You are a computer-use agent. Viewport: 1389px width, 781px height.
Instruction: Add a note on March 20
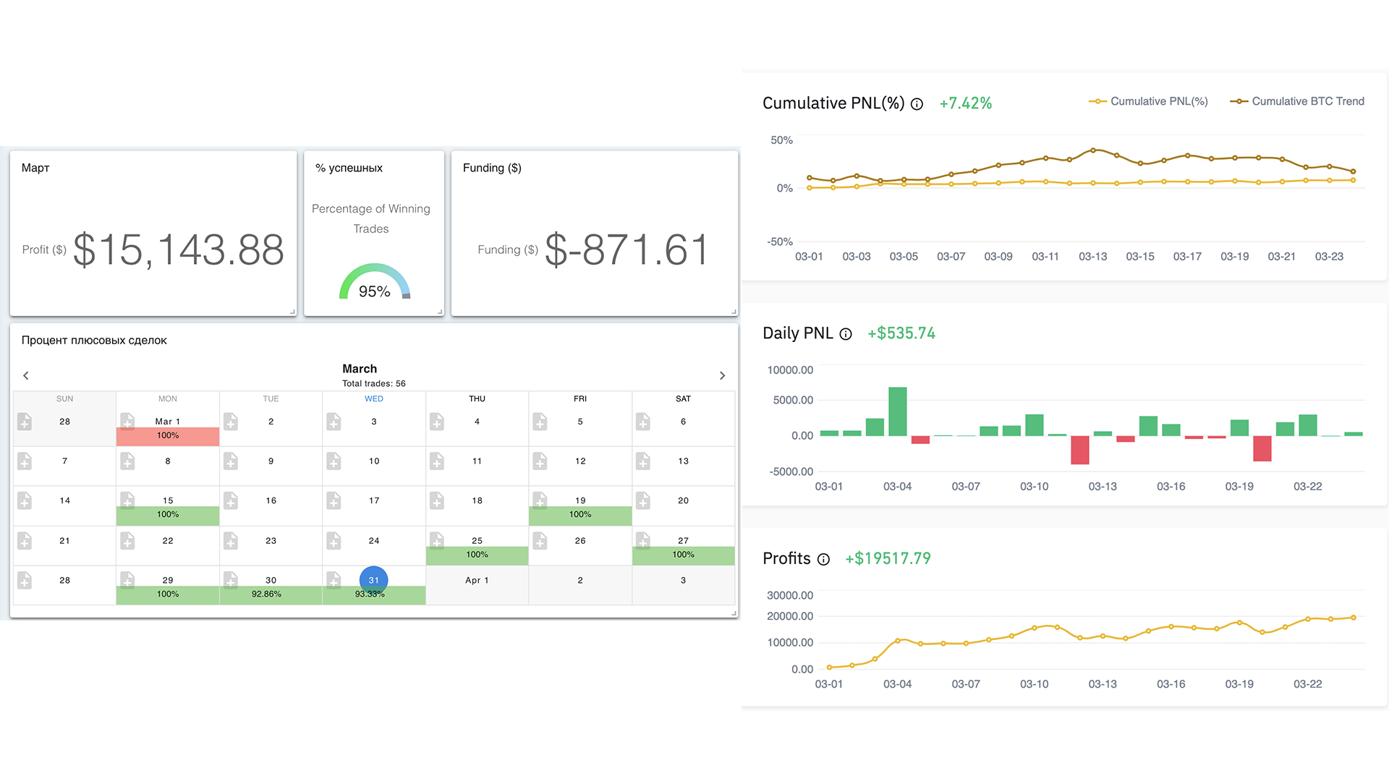pyautogui.click(x=643, y=500)
